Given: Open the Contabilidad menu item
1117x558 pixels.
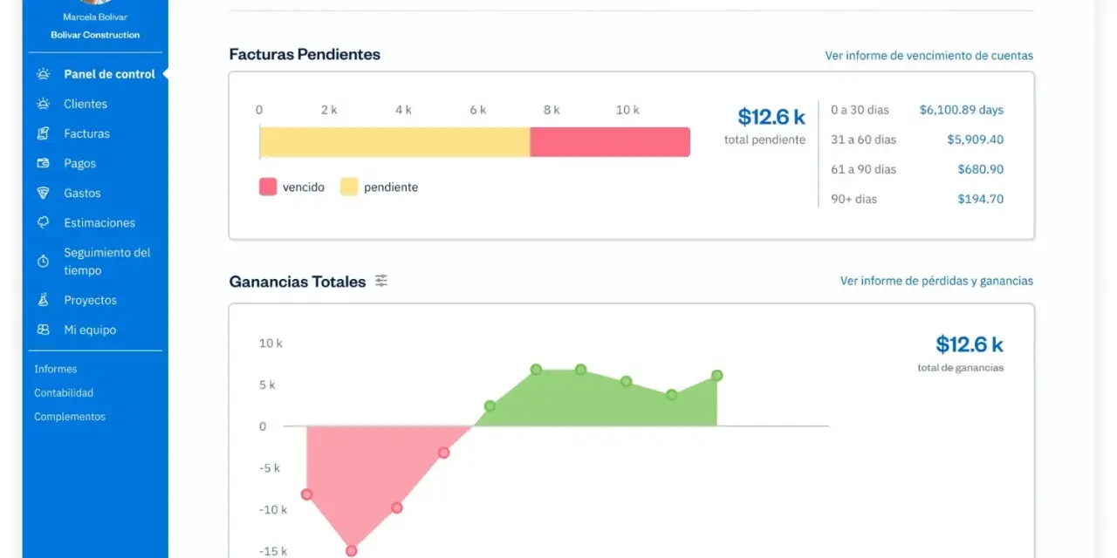Looking at the screenshot, I should [x=64, y=392].
